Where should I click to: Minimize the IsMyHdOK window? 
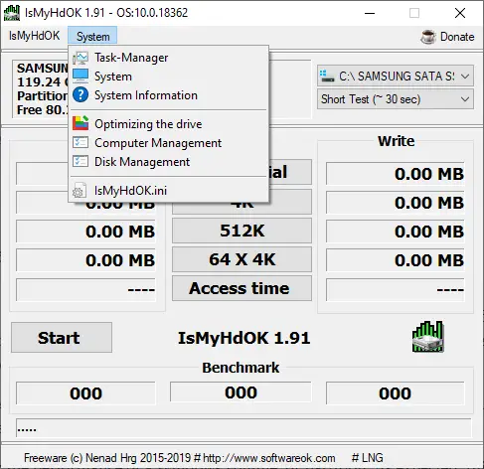pos(370,13)
